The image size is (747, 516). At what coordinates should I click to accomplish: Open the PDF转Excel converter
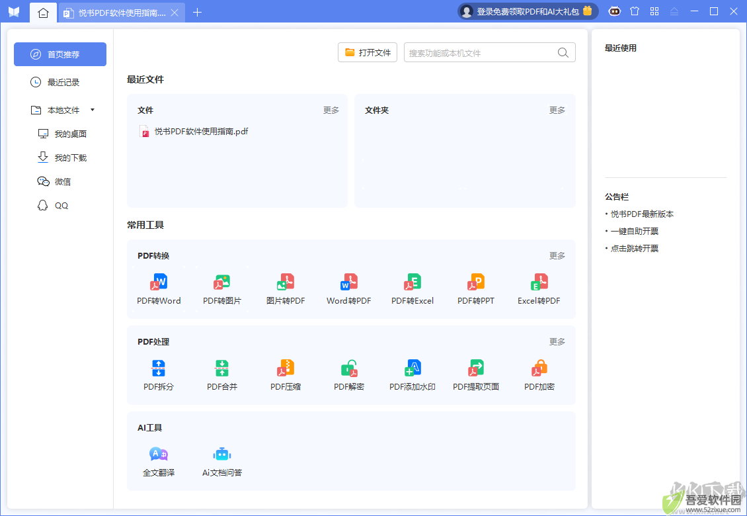click(x=412, y=288)
